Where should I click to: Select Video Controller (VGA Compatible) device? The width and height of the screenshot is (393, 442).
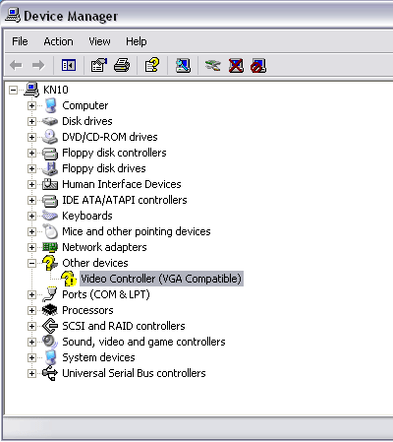tap(161, 279)
